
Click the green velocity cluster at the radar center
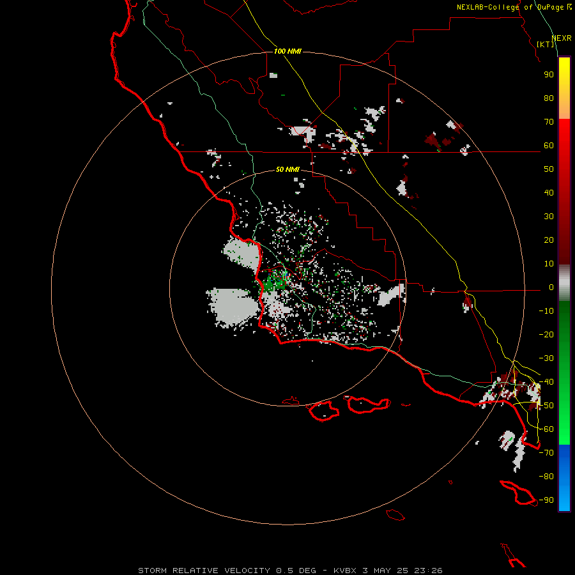pyautogui.click(x=274, y=282)
